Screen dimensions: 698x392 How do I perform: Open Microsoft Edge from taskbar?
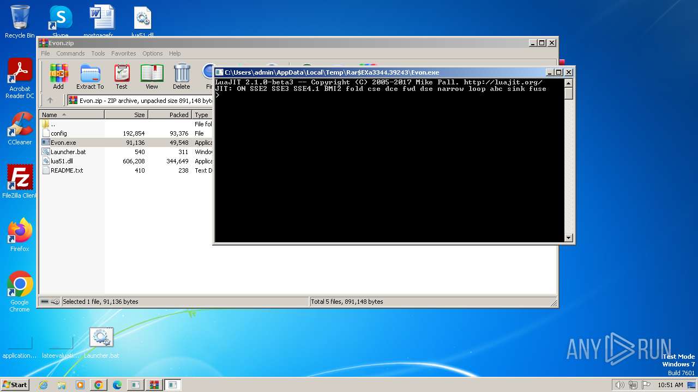[x=117, y=385]
